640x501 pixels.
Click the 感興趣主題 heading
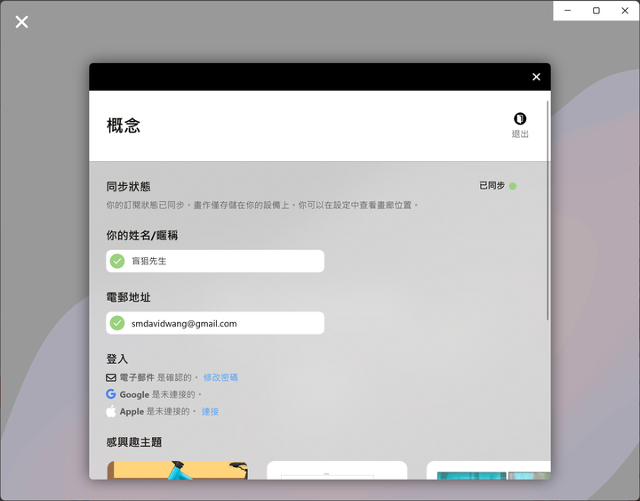134,442
